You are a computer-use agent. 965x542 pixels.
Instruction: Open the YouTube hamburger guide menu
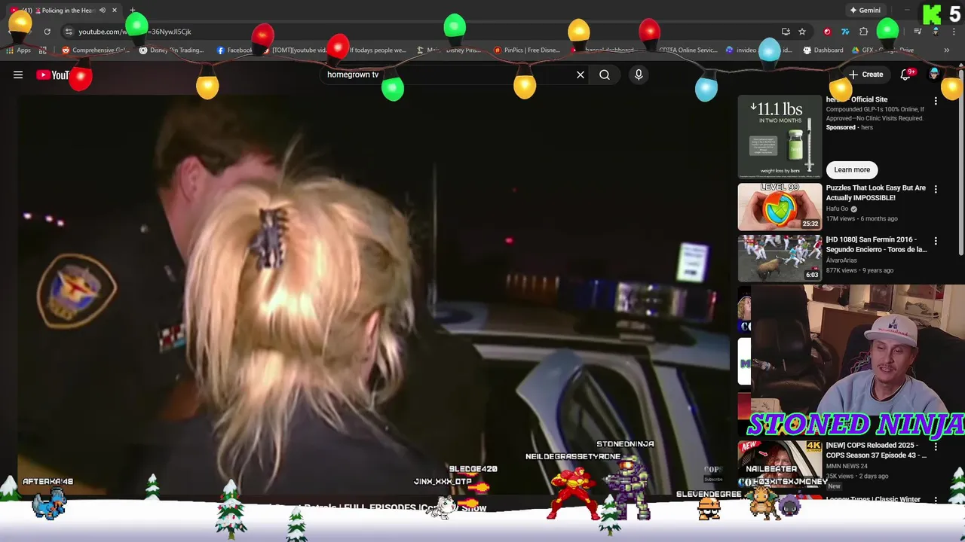click(18, 75)
